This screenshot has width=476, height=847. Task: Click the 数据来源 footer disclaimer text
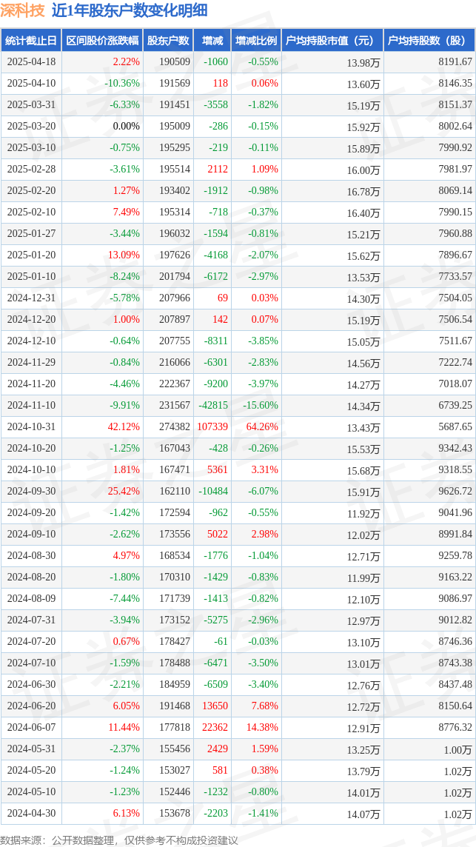tap(119, 840)
